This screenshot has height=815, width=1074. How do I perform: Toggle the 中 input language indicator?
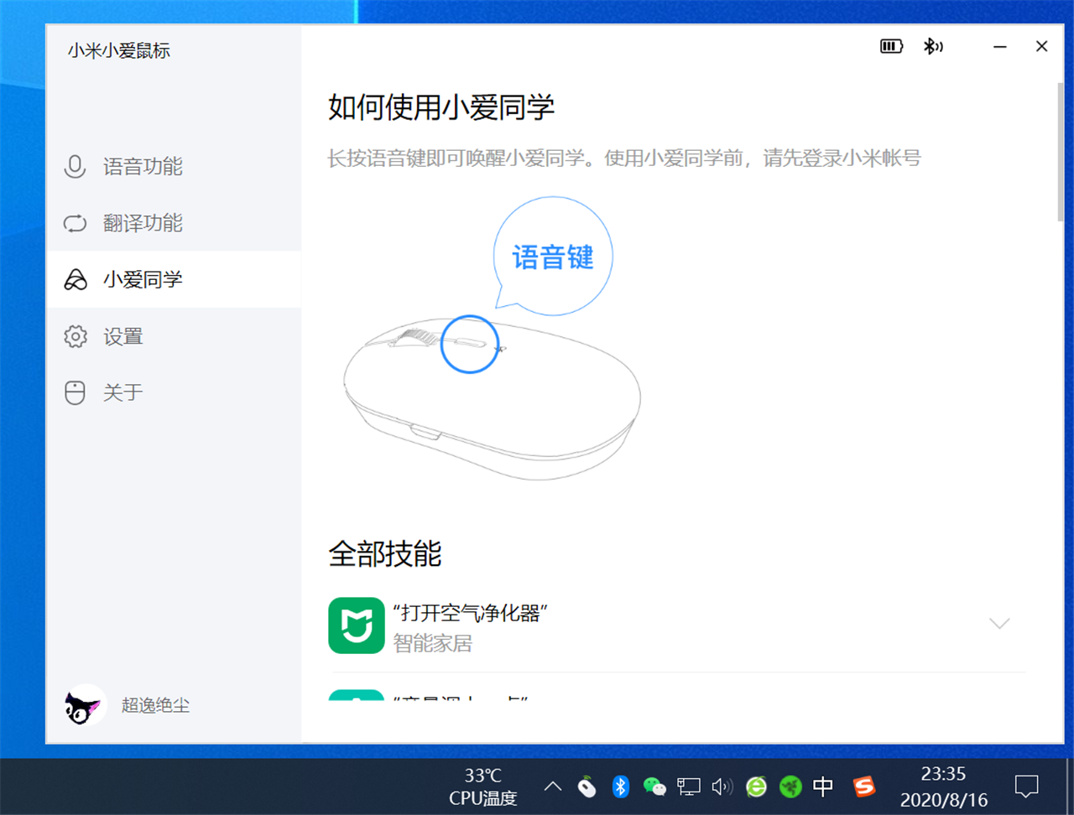pyautogui.click(x=823, y=786)
